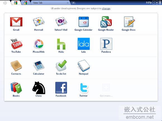The image size is (162, 121).
Task: Open Google Calendar icon
Action: 84,22
